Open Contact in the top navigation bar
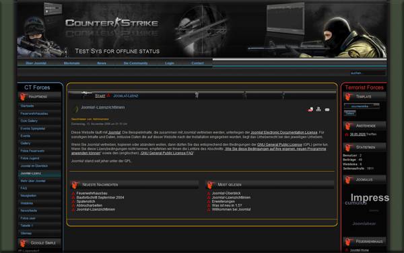 point(197,63)
